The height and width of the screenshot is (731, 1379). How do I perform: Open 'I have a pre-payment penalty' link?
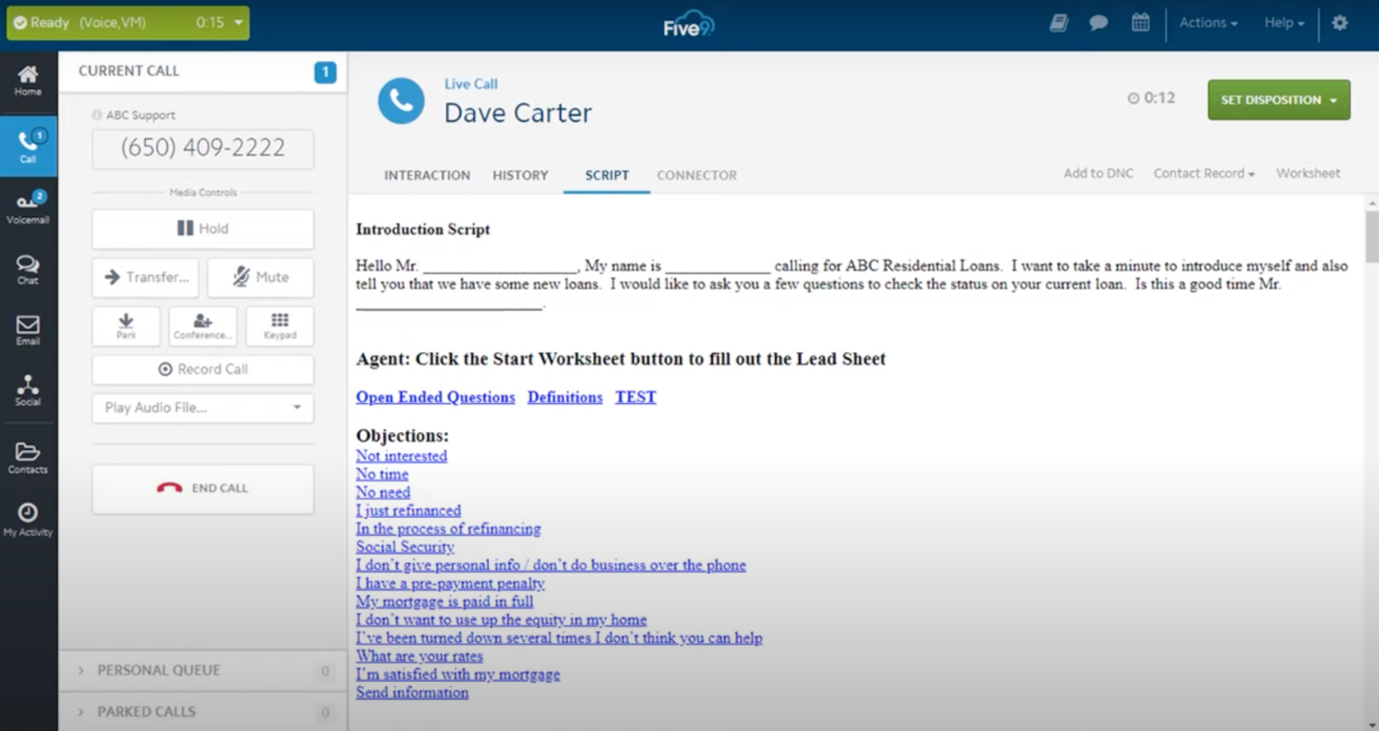[450, 584]
